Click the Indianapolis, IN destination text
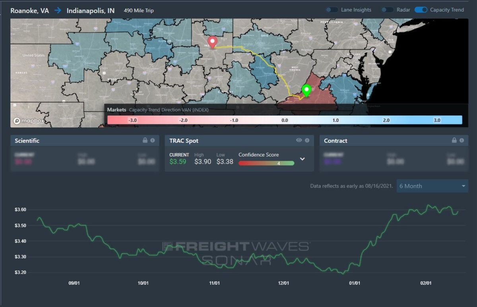The height and width of the screenshot is (307, 477). click(x=90, y=11)
